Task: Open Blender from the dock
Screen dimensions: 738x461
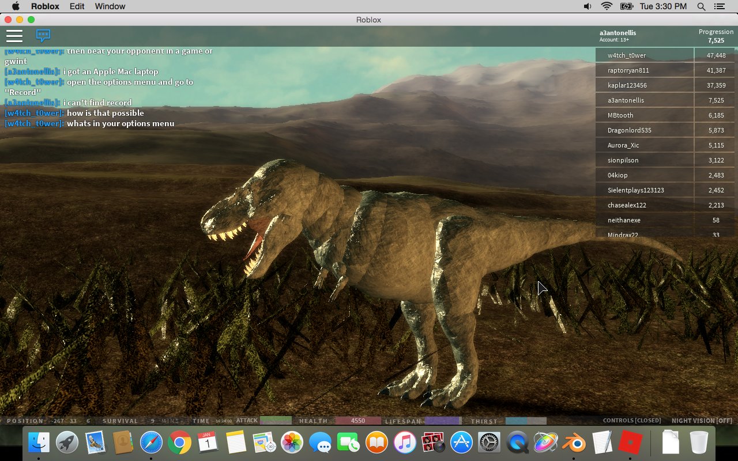Action: 574,443
